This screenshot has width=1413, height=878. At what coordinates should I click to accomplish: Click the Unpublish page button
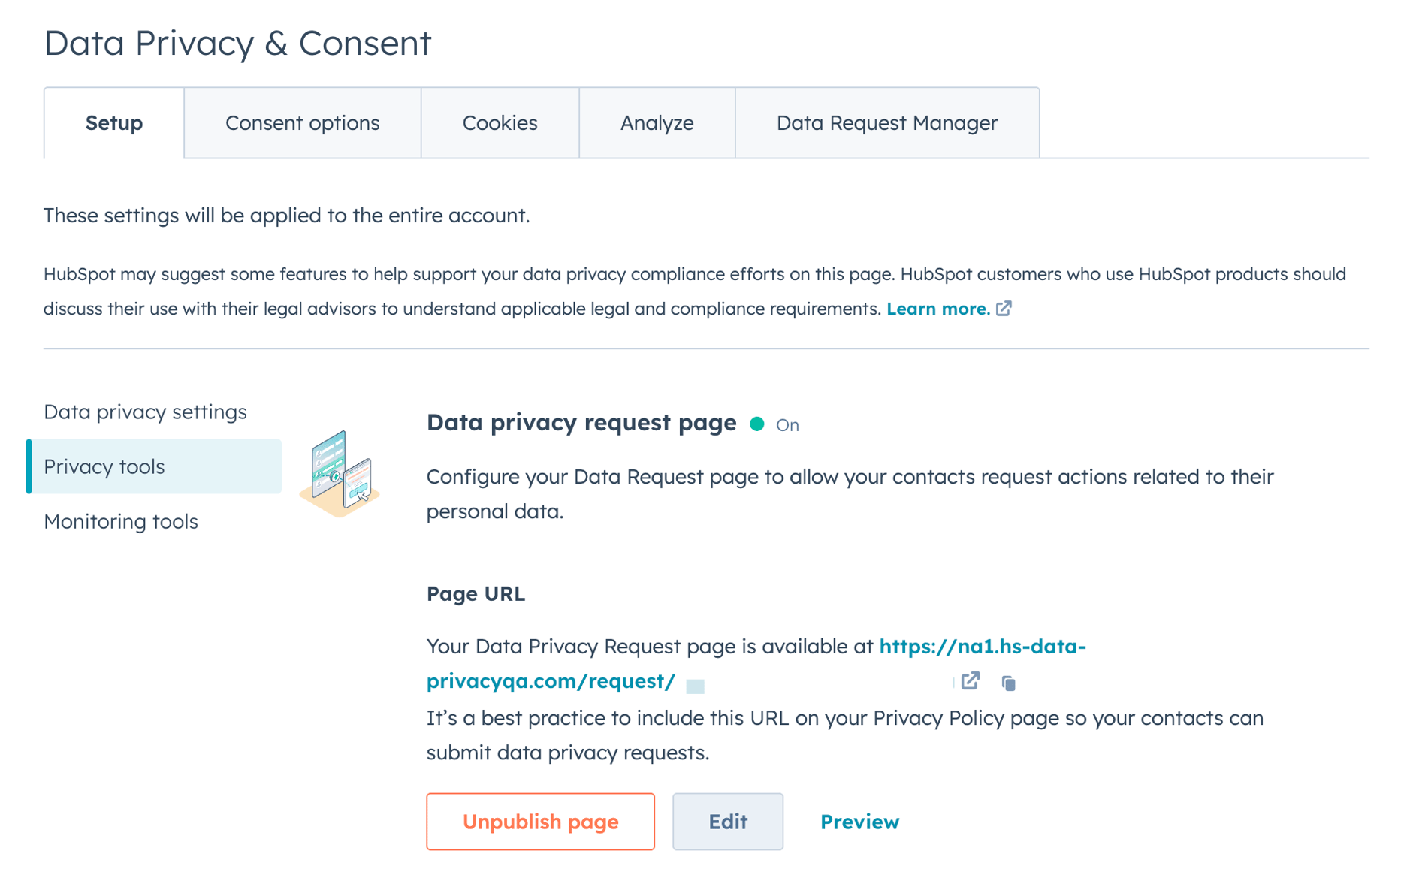(540, 822)
